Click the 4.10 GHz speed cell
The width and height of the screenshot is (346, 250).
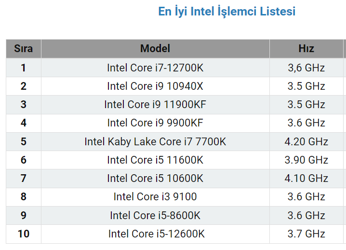tap(306, 179)
